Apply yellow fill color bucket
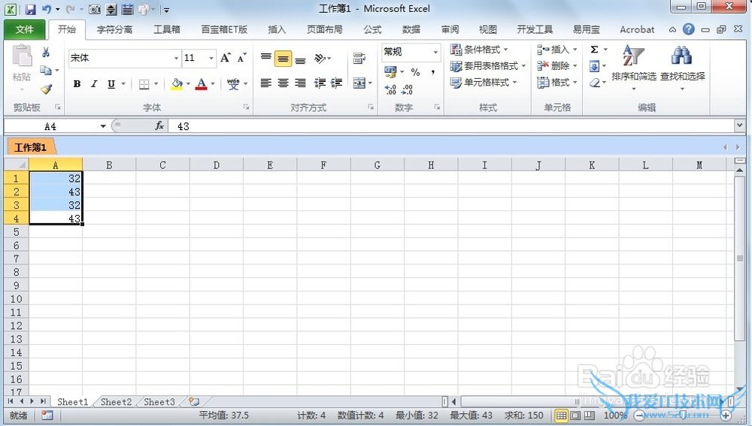Screen dimensions: 752x426 pos(177,84)
